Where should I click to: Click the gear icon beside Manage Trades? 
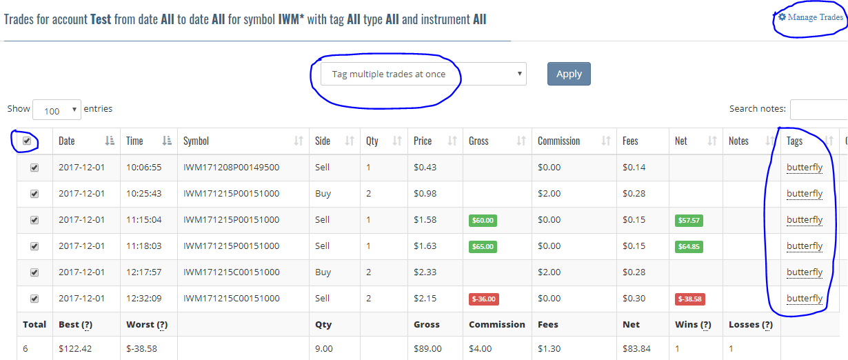(782, 17)
